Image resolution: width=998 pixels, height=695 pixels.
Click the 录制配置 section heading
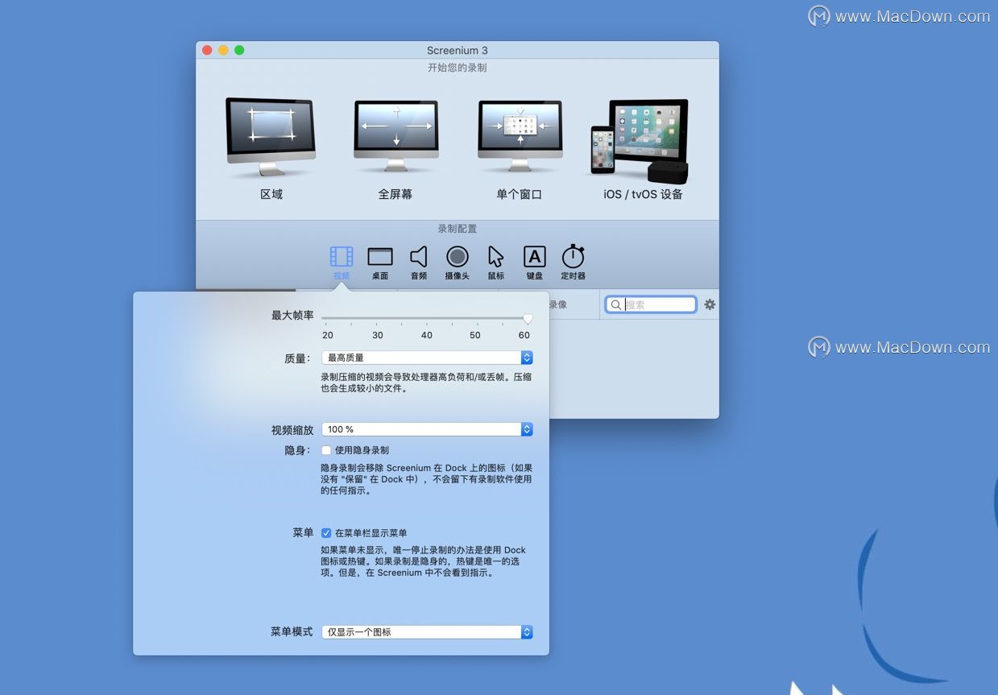click(x=457, y=229)
